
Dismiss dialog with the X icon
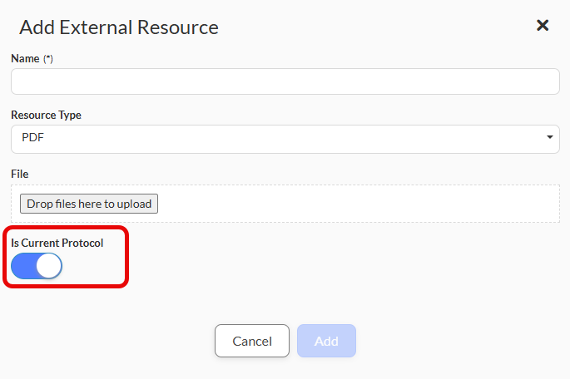543,26
